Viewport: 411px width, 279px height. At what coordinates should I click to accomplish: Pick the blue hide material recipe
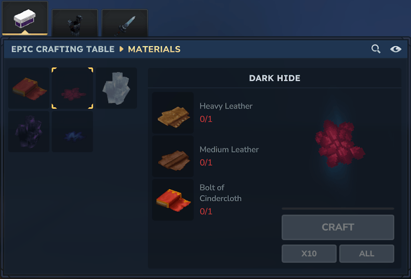coord(73,131)
